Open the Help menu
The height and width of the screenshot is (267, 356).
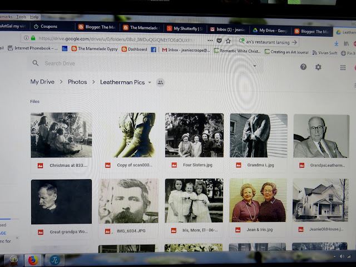pyautogui.click(x=34, y=17)
